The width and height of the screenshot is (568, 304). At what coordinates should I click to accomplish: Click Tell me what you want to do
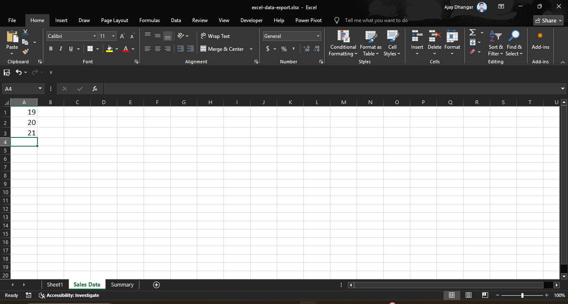click(x=376, y=20)
